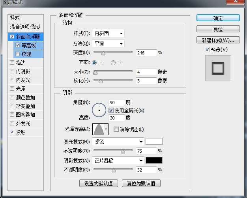This screenshot has width=247, height=198.
Task: Disable 使用全局光 checkbox
Action: click(111, 110)
